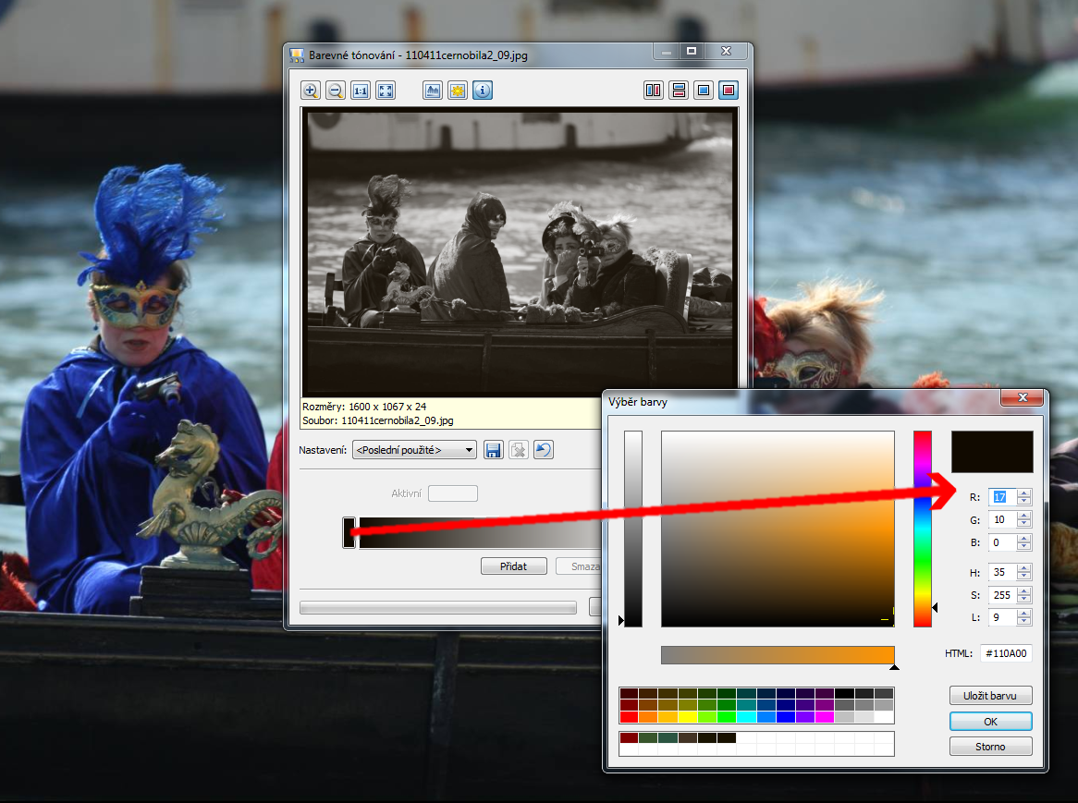
Task: Fit the preview image to window
Action: tap(386, 91)
